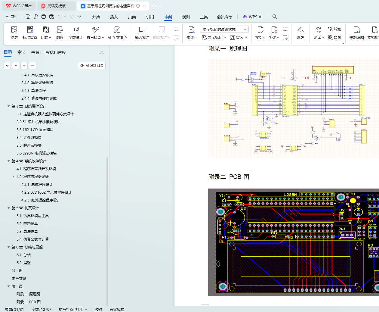Click the 校对 proofreading icon
The image size is (379, 312).
[14, 33]
